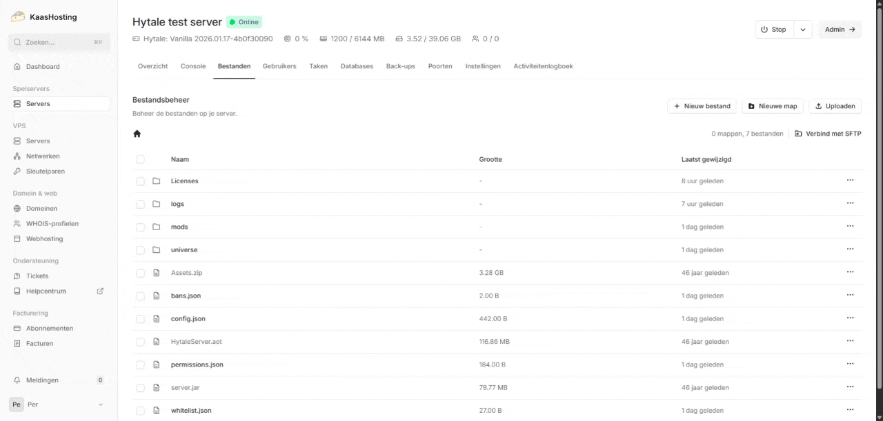Click Verbind met SFTP link
The height and width of the screenshot is (421, 883).
(828, 134)
